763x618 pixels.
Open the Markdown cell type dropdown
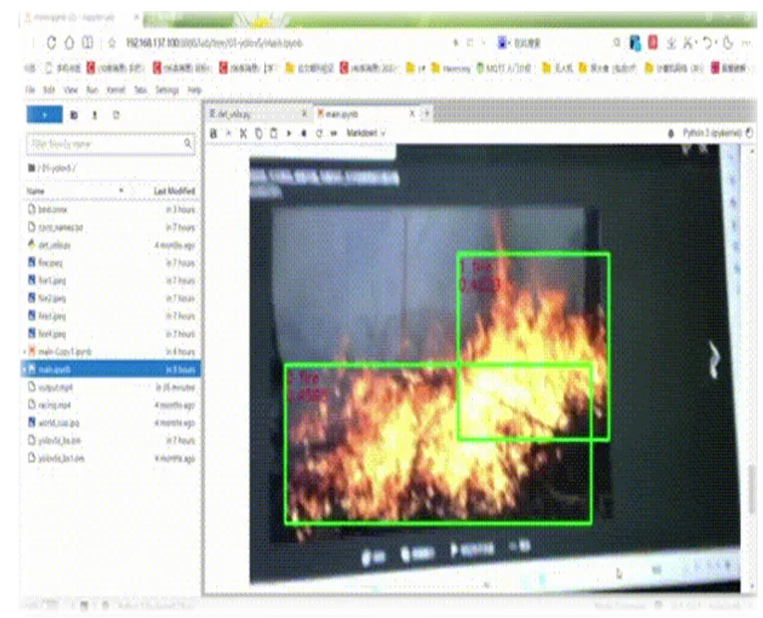(x=366, y=133)
